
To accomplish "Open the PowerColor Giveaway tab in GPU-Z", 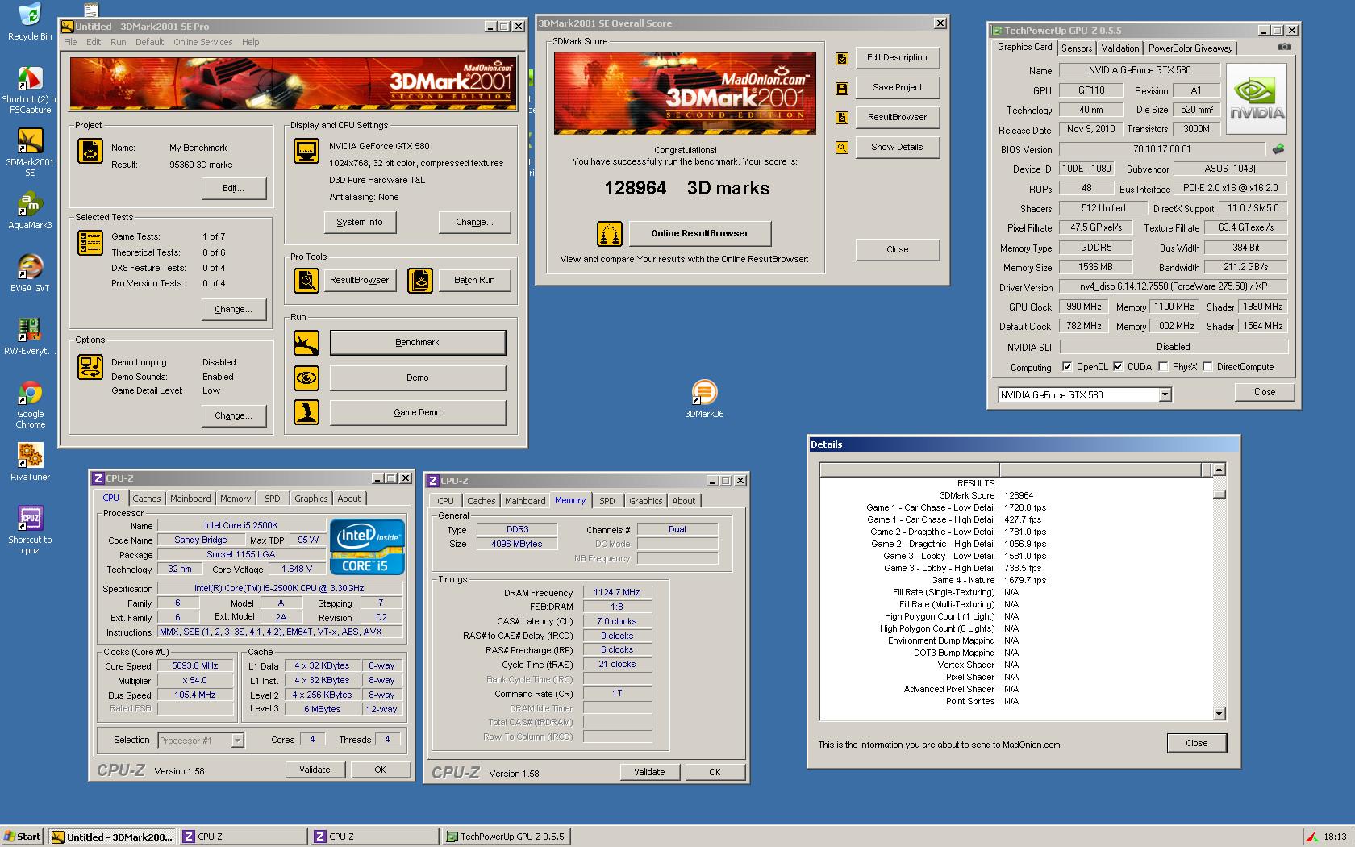I will [x=1190, y=48].
